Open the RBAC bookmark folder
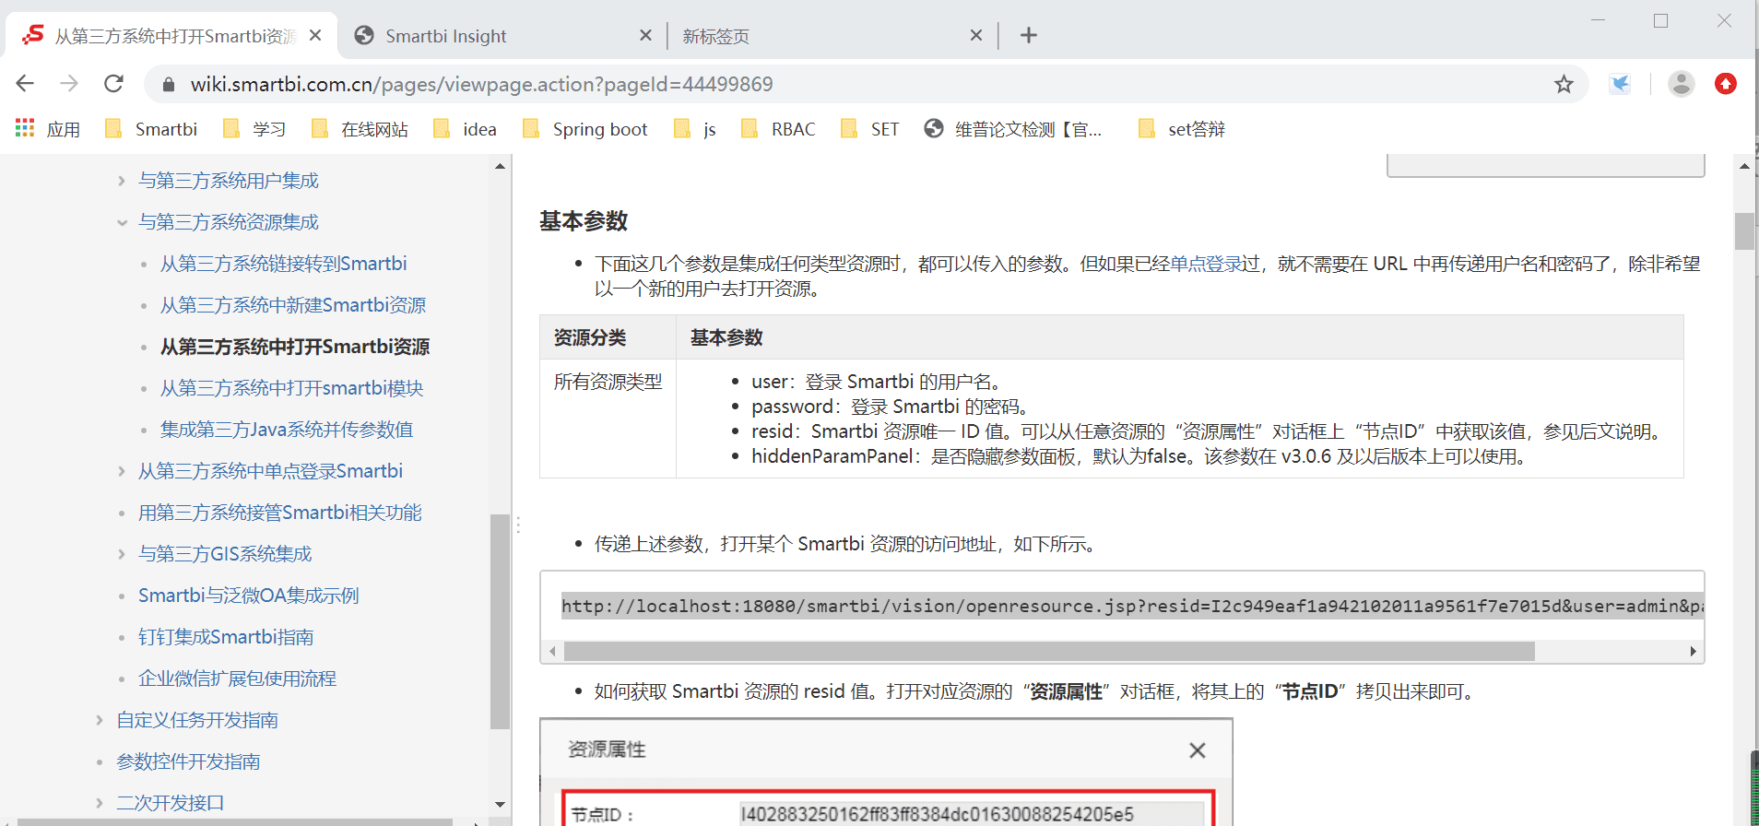The width and height of the screenshot is (1759, 826). click(x=778, y=129)
